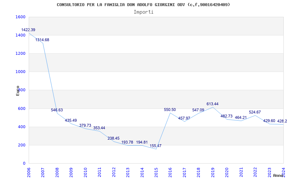The image size is (287, 179).
Task: Select data label 435.49
Action: [x=71, y=120]
